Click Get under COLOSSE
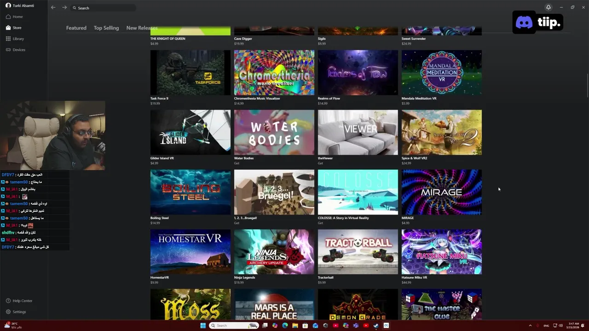Viewport: 589px width, 331px height. (320, 223)
